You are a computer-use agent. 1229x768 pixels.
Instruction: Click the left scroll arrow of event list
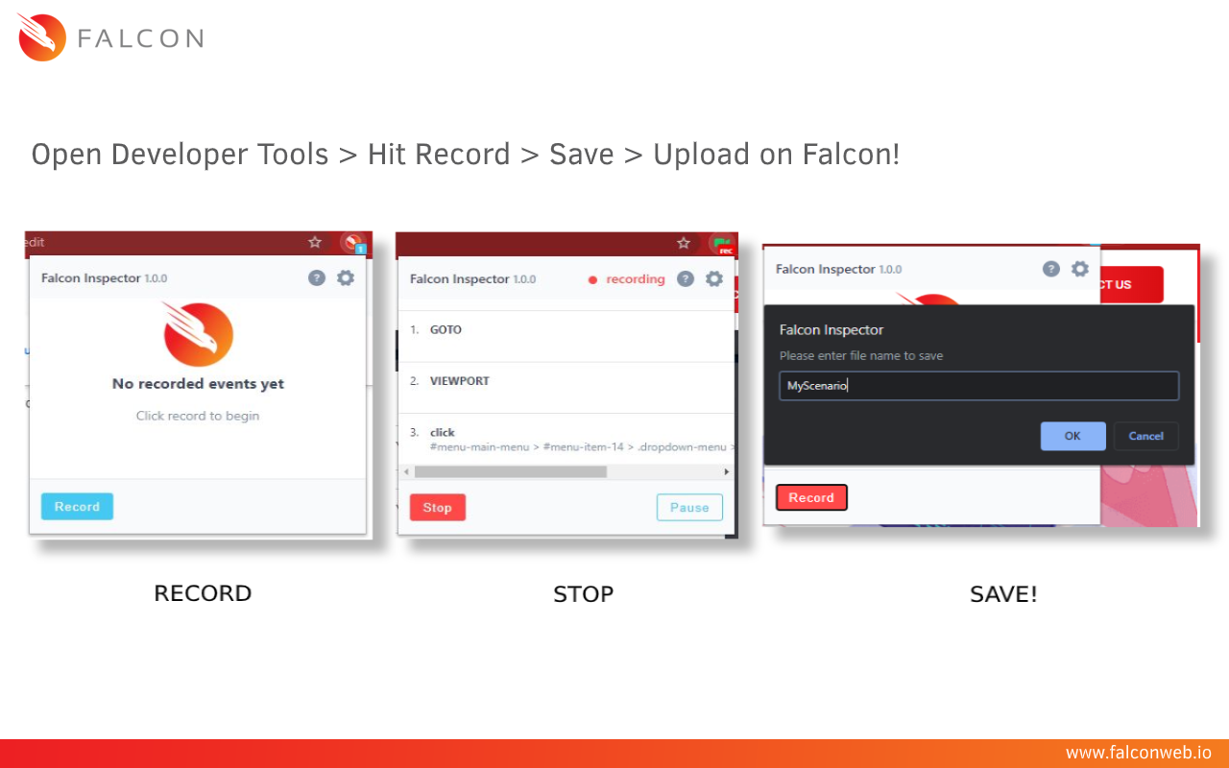point(405,471)
